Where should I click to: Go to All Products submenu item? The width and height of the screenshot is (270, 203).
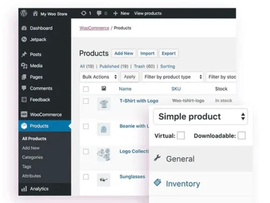pyautogui.click(x=34, y=139)
